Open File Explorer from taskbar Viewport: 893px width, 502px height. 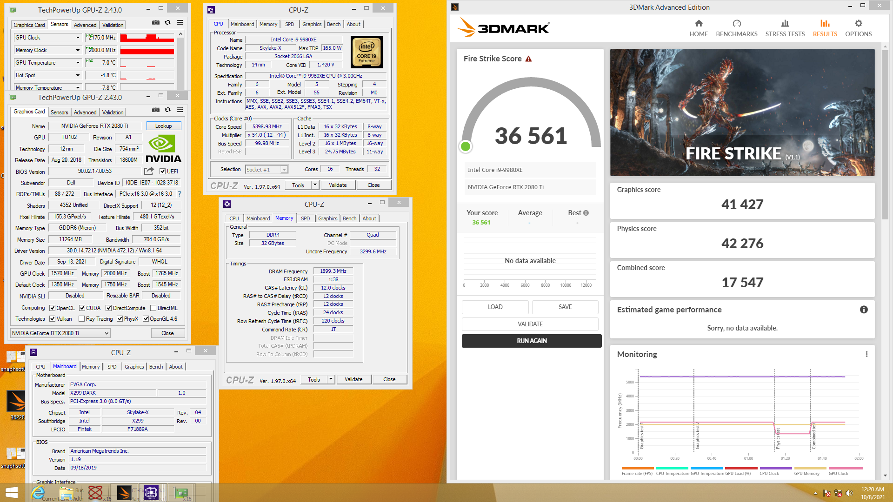pyautogui.click(x=67, y=493)
